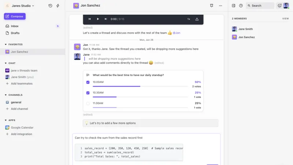This screenshot has height=165, width=293.
Task: Open the activity history clock icon
Action: 50,5
